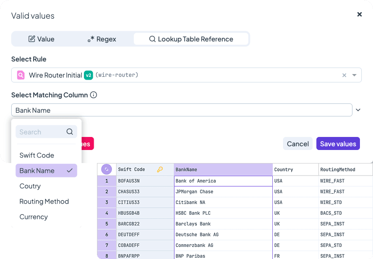Click the Save values button
The width and height of the screenshot is (373, 259).
(x=338, y=143)
